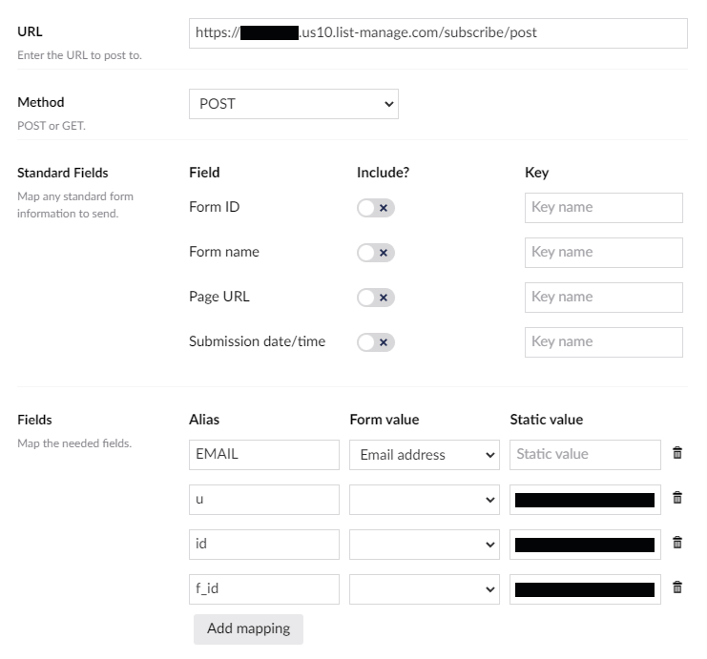
Task: Open Email address form value dropdown
Action: 425,455
